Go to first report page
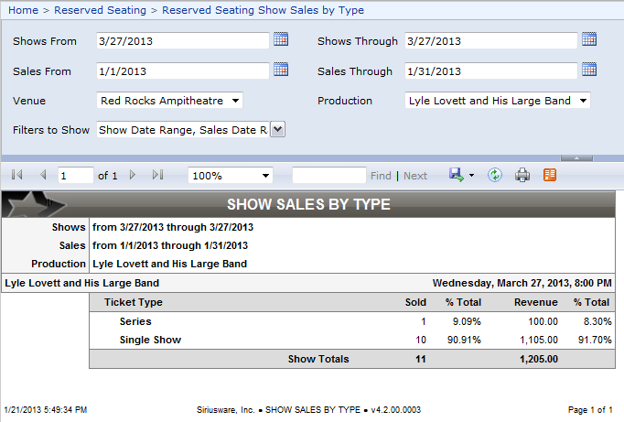 click(17, 175)
